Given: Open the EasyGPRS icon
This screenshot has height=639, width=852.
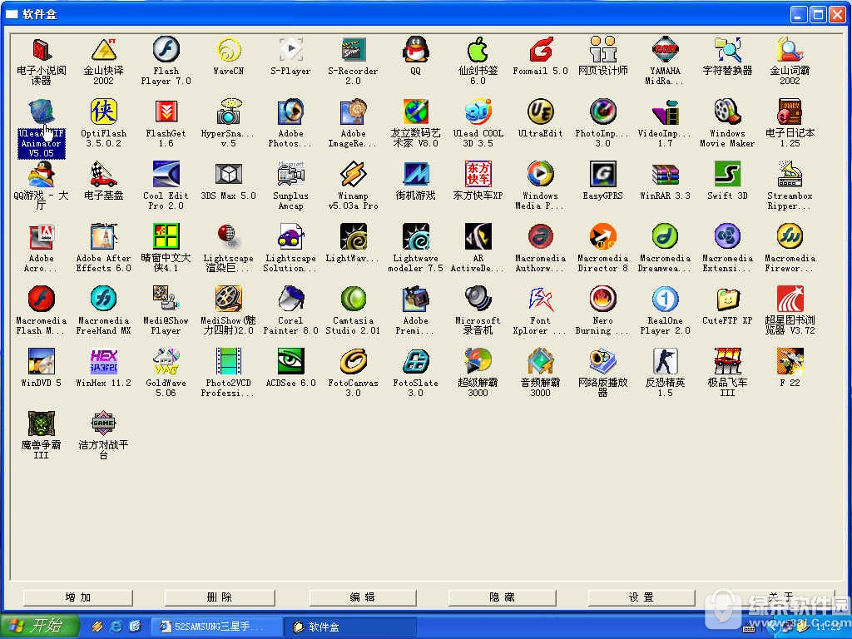Looking at the screenshot, I should coord(602,175).
